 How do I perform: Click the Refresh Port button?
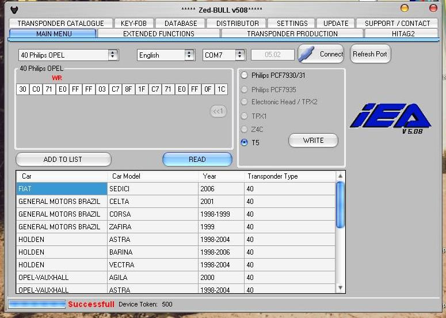[371, 54]
